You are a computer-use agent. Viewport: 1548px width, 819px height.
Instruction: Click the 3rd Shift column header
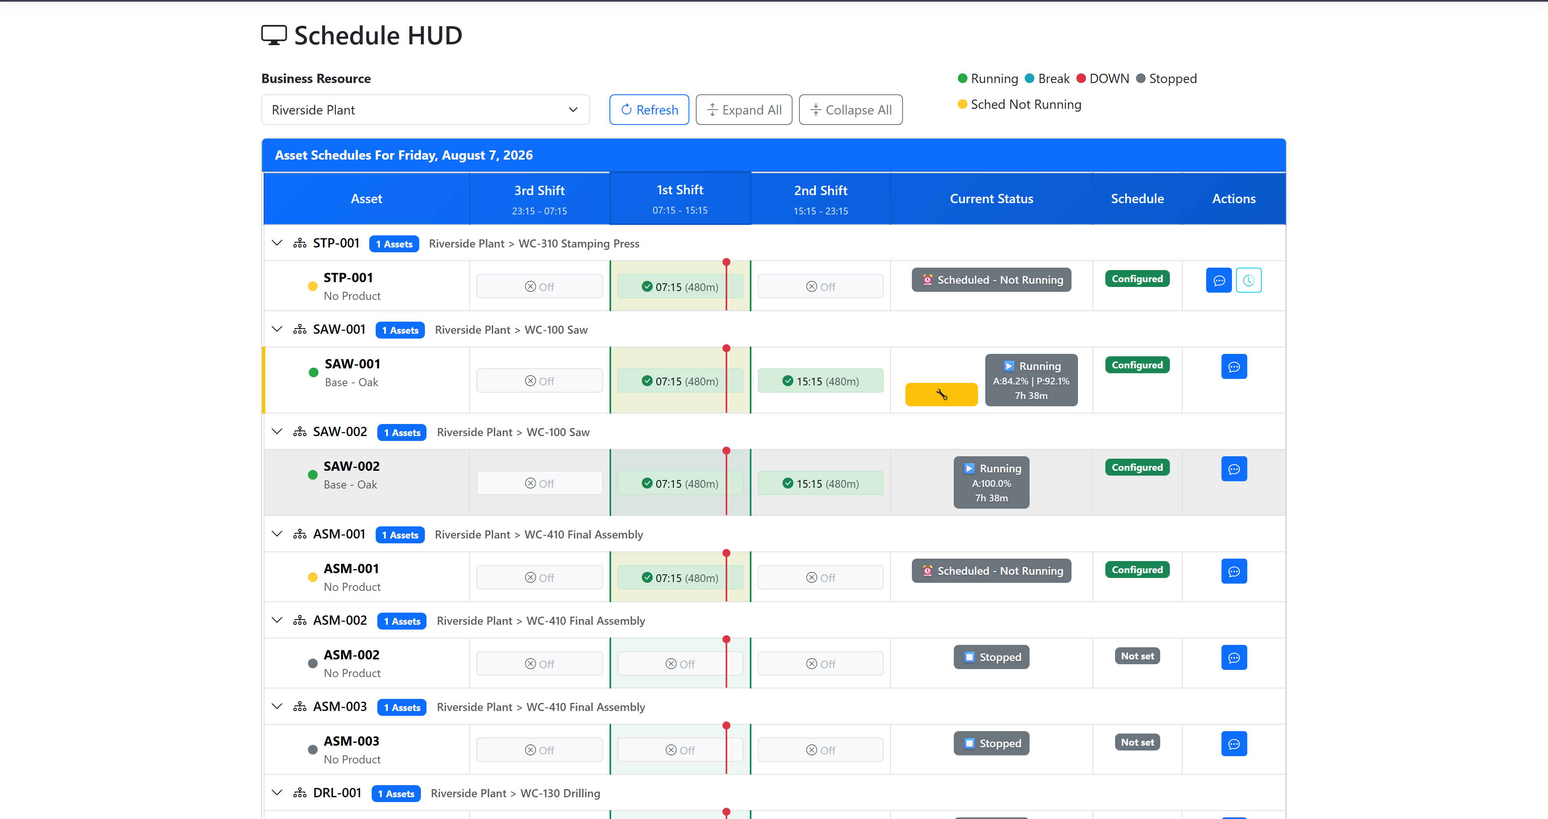point(539,199)
